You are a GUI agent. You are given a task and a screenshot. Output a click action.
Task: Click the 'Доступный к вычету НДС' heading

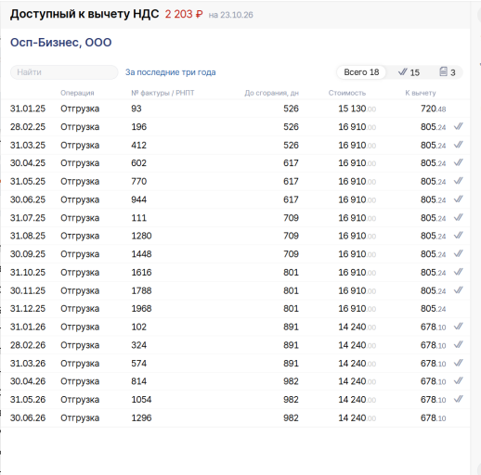pyautogui.click(x=84, y=14)
